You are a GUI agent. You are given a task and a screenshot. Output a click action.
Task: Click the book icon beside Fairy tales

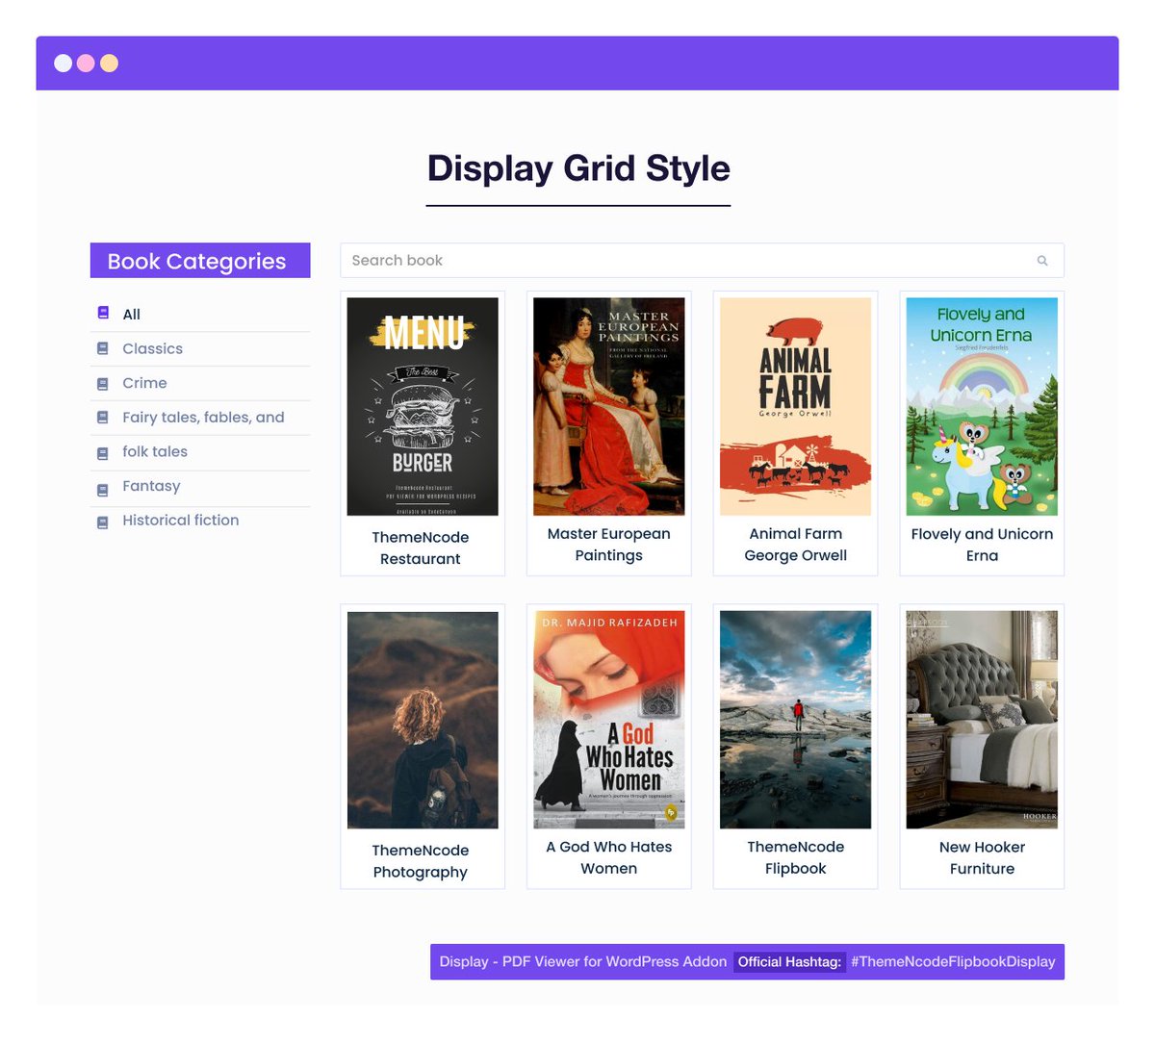pyautogui.click(x=103, y=418)
